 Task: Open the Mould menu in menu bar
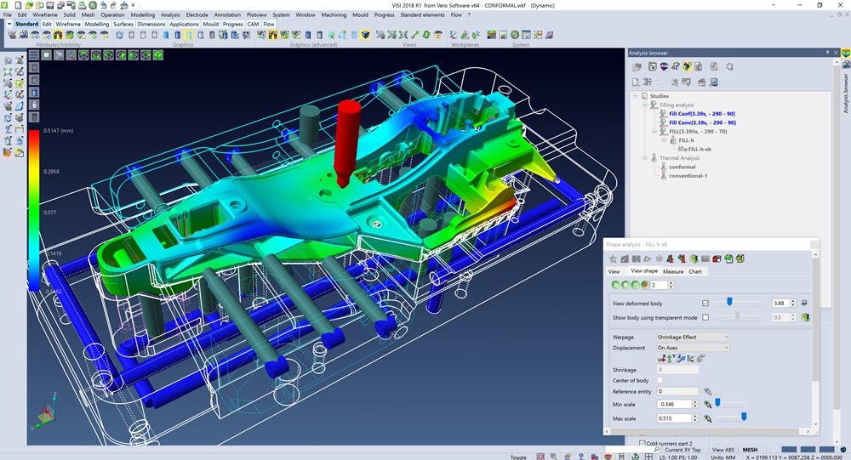click(358, 14)
